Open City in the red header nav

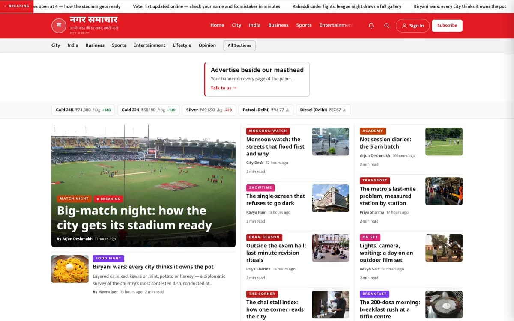click(236, 25)
